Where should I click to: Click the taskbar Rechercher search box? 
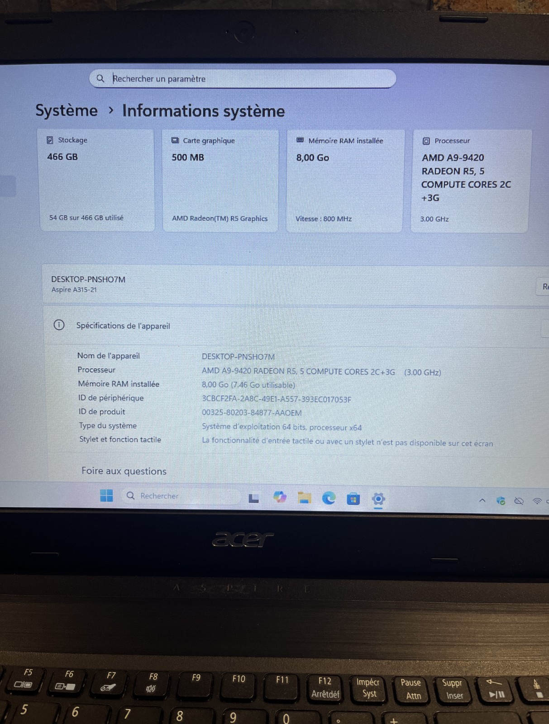(x=181, y=496)
